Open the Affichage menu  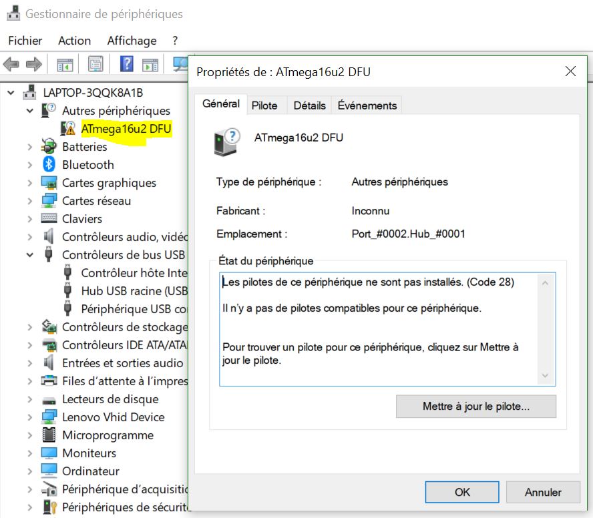click(132, 41)
